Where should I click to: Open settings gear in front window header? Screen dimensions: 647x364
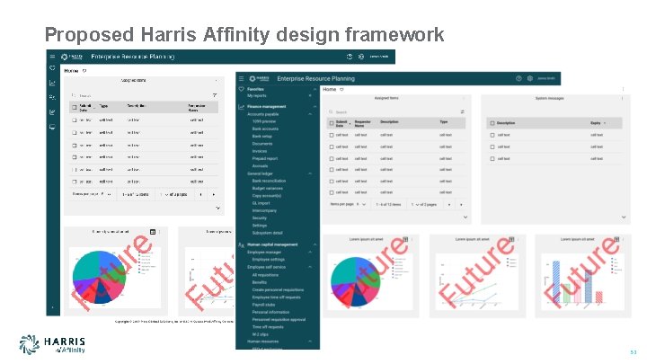coord(530,78)
